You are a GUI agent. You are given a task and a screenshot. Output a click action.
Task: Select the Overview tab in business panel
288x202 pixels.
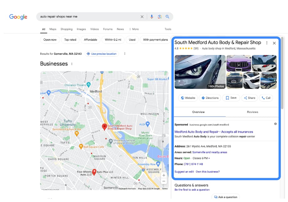pos(198,112)
